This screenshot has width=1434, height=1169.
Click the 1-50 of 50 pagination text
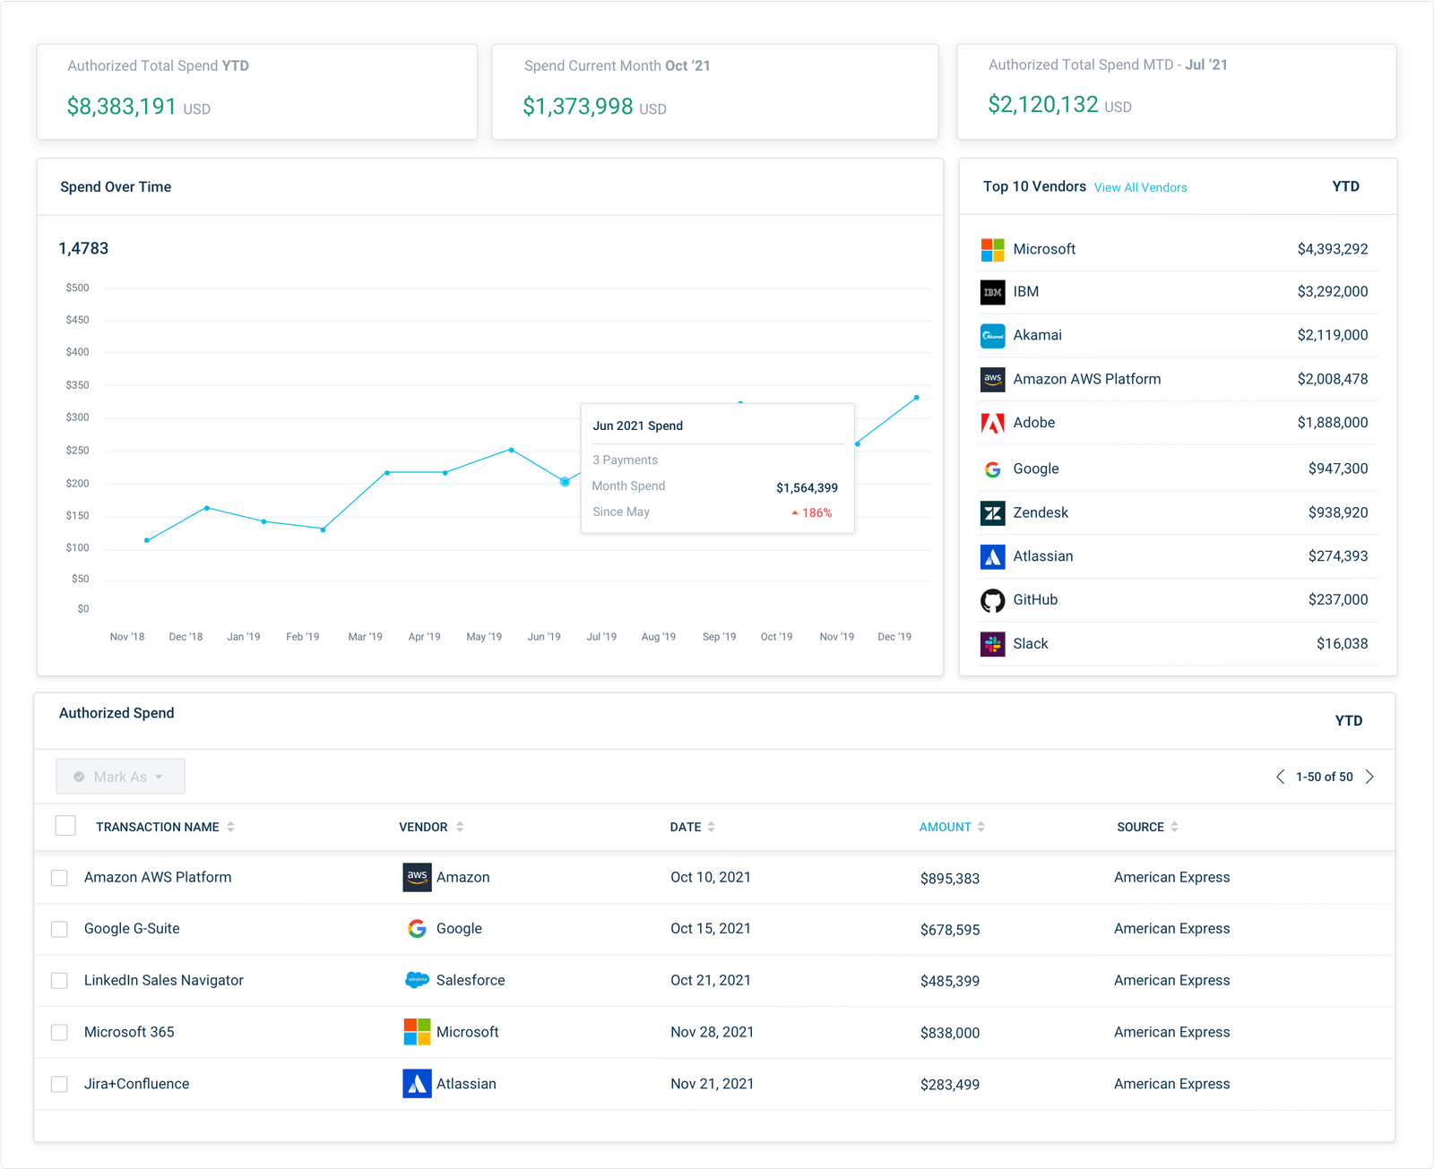(x=1325, y=777)
